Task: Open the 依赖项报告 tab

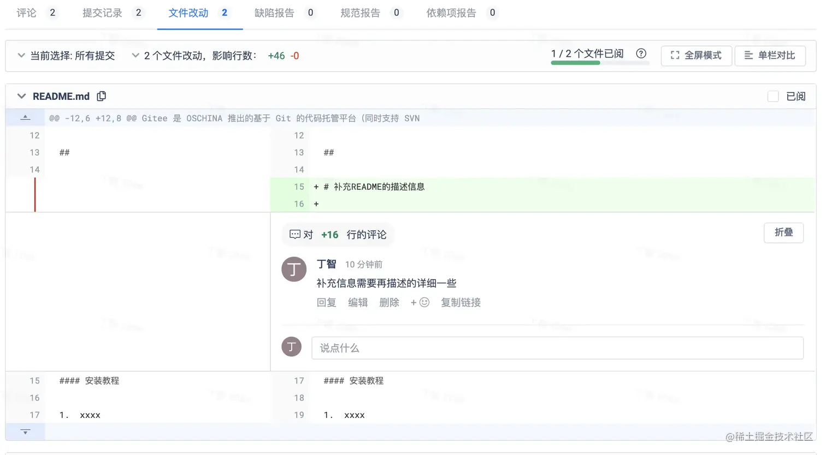Action: pos(462,13)
